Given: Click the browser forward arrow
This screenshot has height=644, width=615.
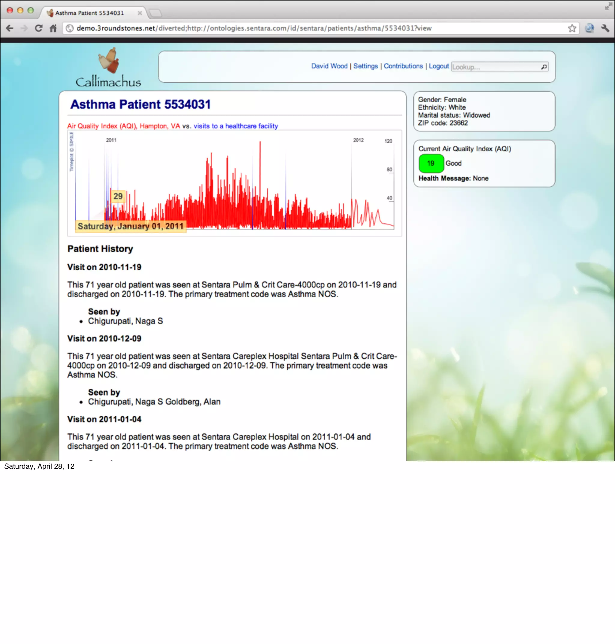Looking at the screenshot, I should 24,28.
